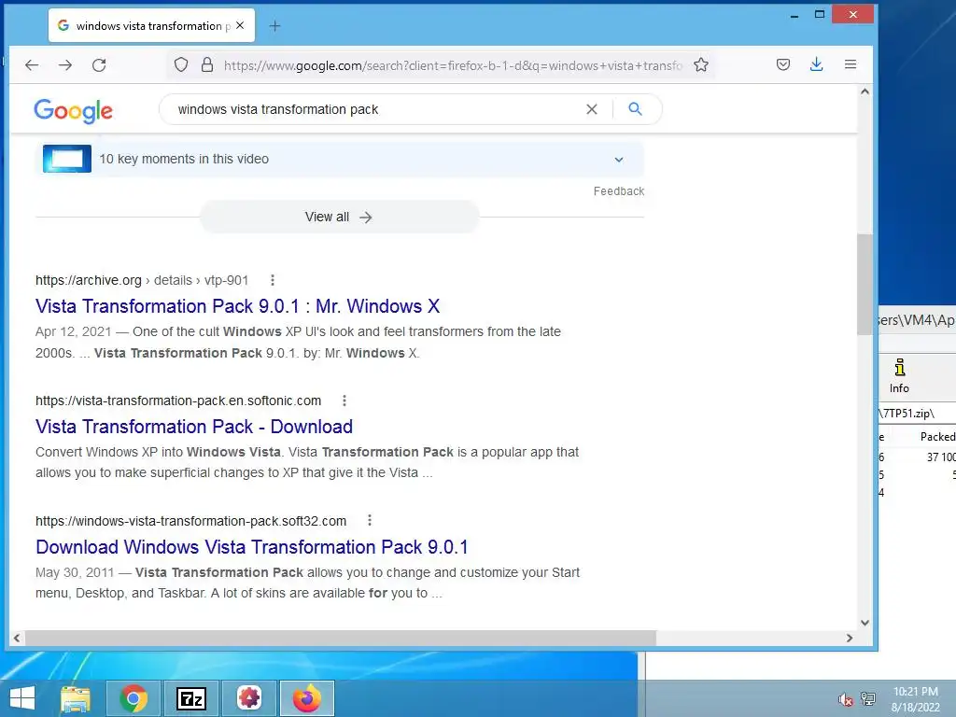956x717 pixels.
Task: Open Firefox downloads panel
Action: (x=816, y=64)
